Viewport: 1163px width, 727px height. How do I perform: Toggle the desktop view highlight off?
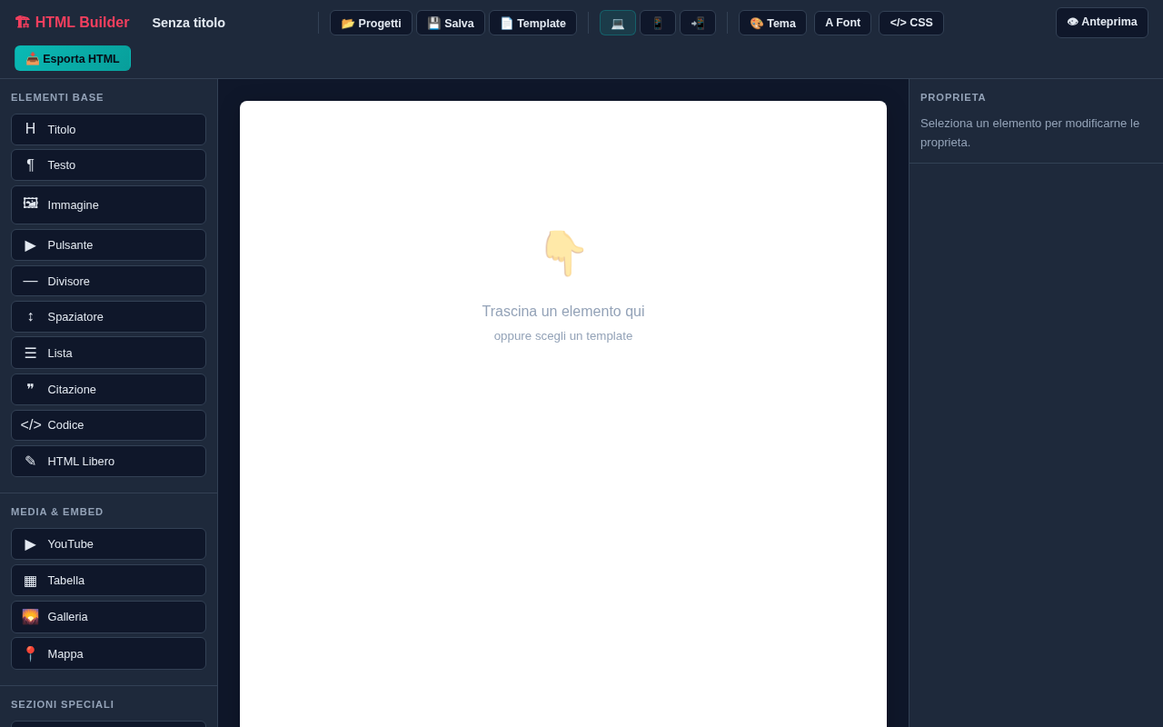[617, 22]
